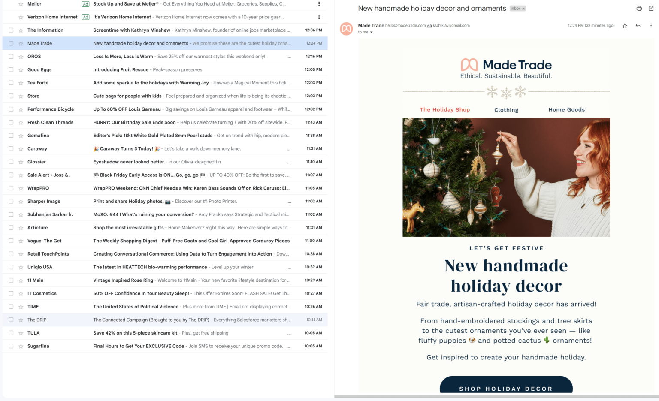Viewport: 659px width, 401px height.
Task: Select the Clothing menu item
Action: [x=506, y=109]
